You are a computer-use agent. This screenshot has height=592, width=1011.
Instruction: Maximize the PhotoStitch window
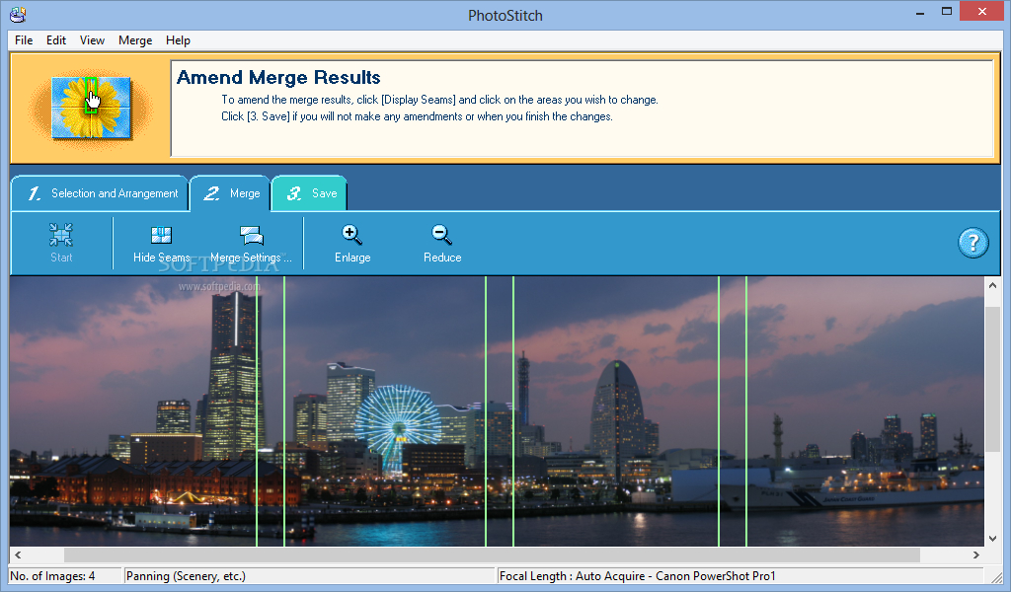point(947,11)
